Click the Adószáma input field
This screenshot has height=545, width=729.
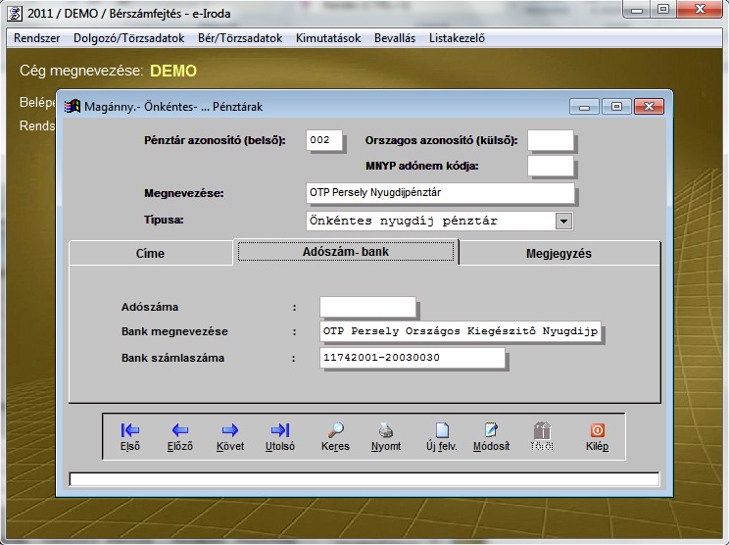[x=367, y=307]
